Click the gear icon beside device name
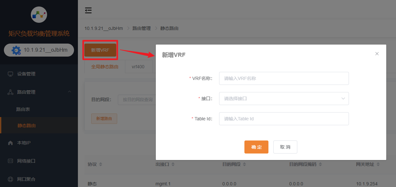 click(x=16, y=50)
